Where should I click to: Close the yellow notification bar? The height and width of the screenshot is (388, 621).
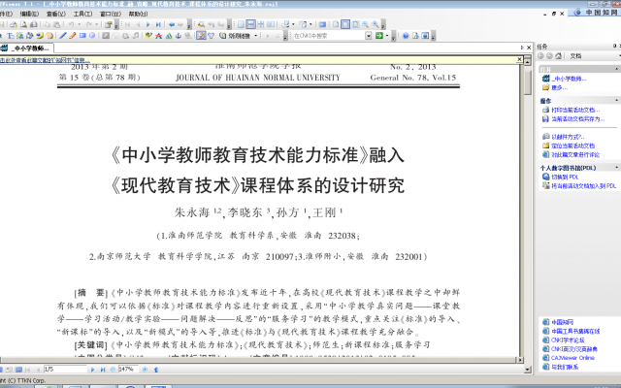tap(520, 59)
